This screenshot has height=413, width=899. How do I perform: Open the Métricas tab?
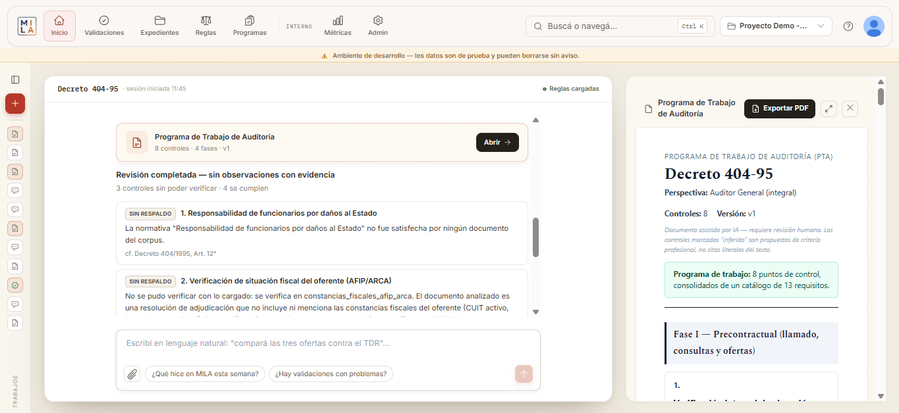point(338,26)
